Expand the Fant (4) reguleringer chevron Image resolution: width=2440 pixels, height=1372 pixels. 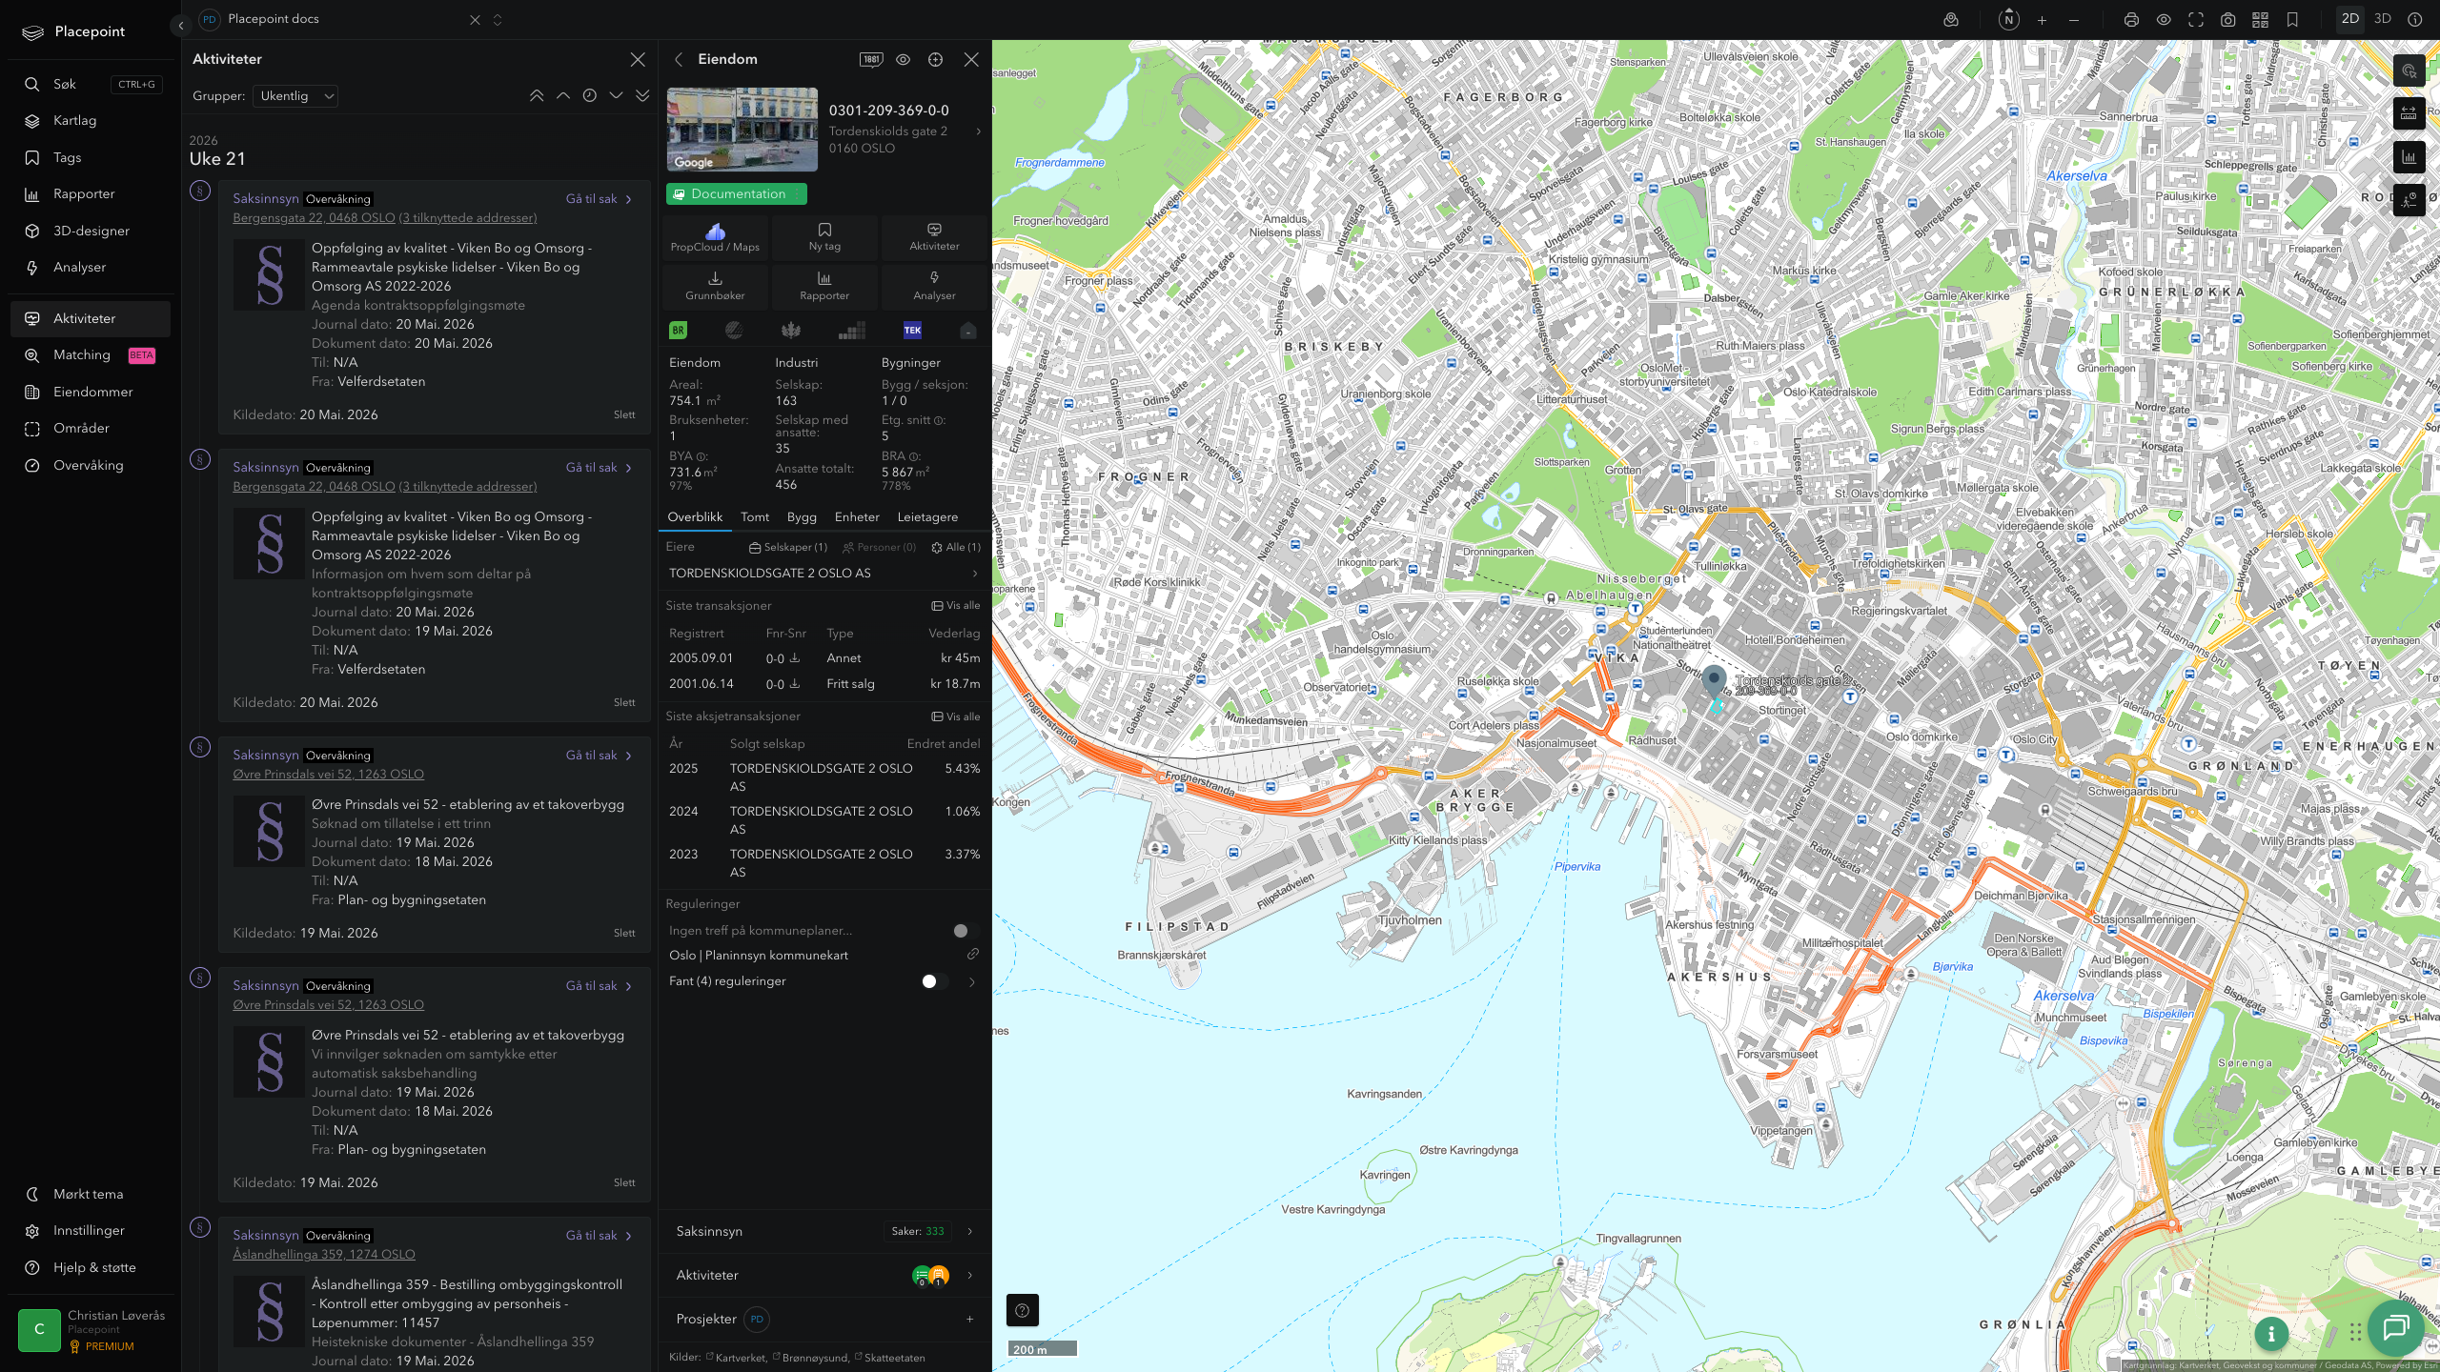[x=972, y=981]
